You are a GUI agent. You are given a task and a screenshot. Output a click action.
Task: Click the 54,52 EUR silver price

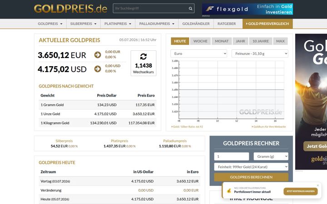[59, 146]
